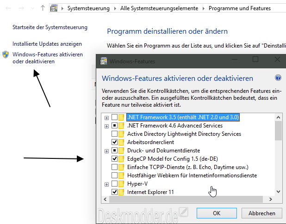
Task: Uncheck the Arbeitsordnerclient checkbox
Action: pyautogui.click(x=115, y=142)
